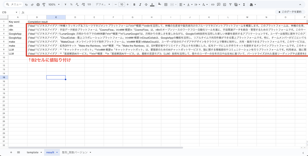Print the spreadsheet via printer icon
This screenshot has width=308, height=156.
click(x=38, y=5)
